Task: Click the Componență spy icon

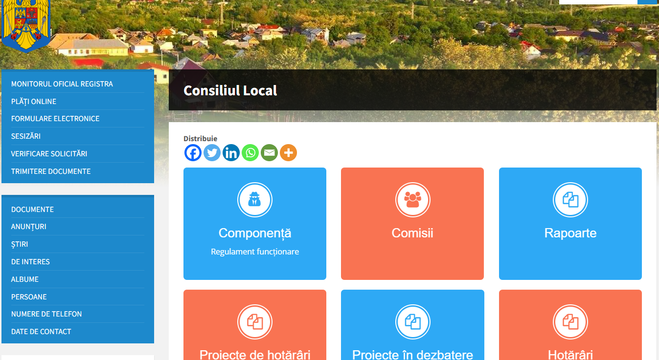Action: 254,199
